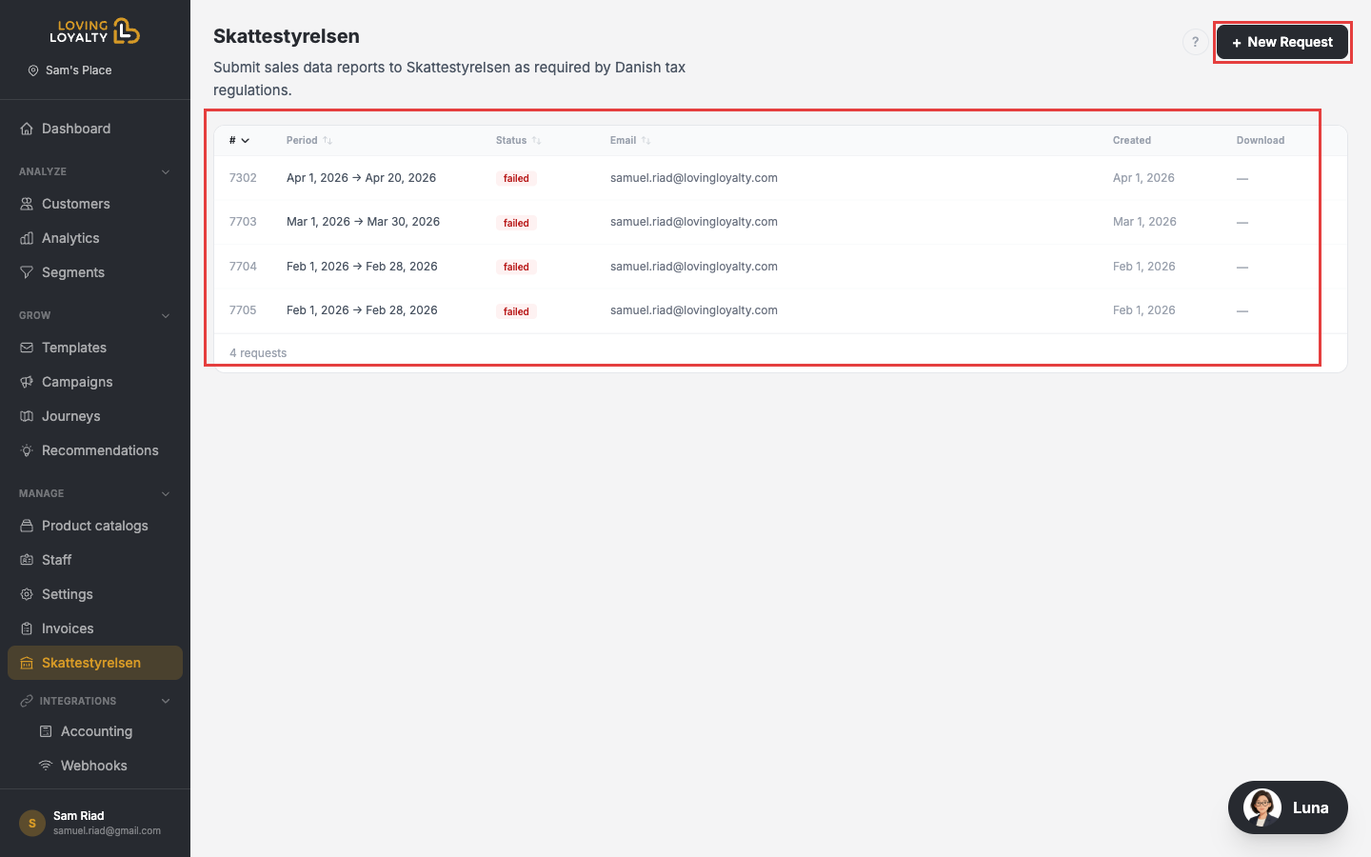Collapse the INTEGRATIONS section chevron
The height and width of the screenshot is (857, 1371).
tap(166, 701)
